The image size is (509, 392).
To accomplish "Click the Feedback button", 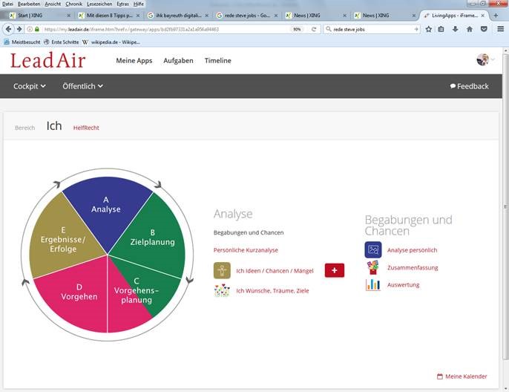I will [469, 86].
